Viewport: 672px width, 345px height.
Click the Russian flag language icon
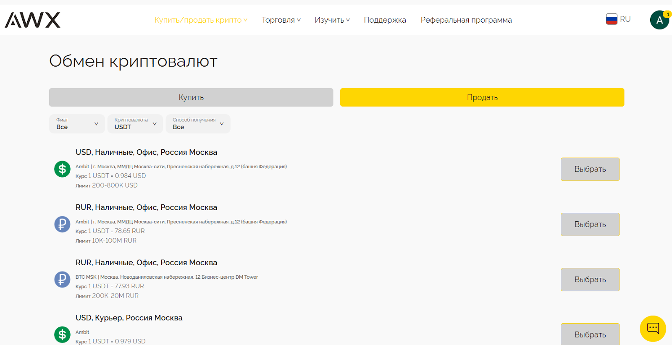(612, 19)
